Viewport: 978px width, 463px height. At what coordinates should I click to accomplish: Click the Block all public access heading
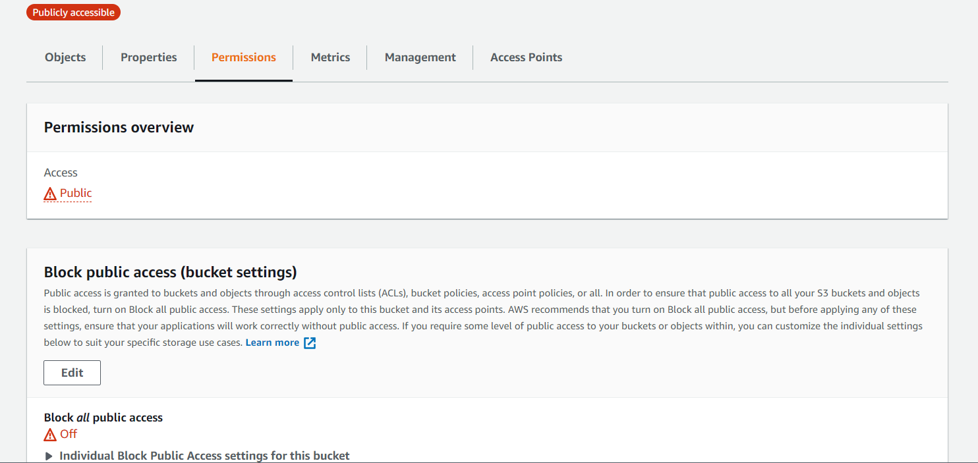click(103, 417)
